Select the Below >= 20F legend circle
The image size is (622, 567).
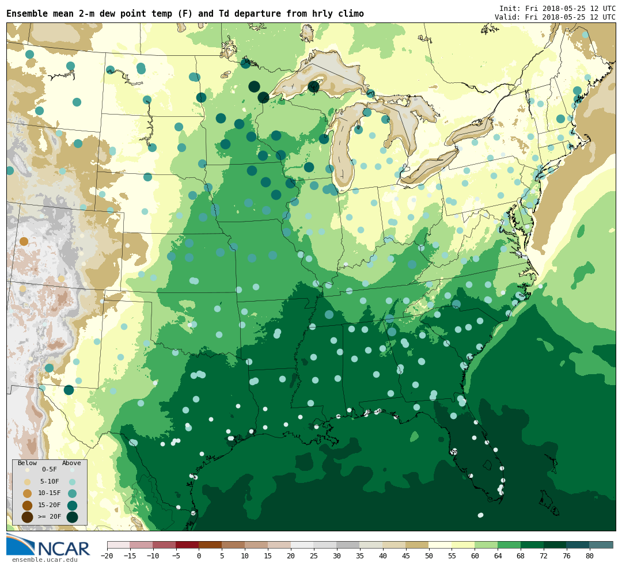(27, 517)
